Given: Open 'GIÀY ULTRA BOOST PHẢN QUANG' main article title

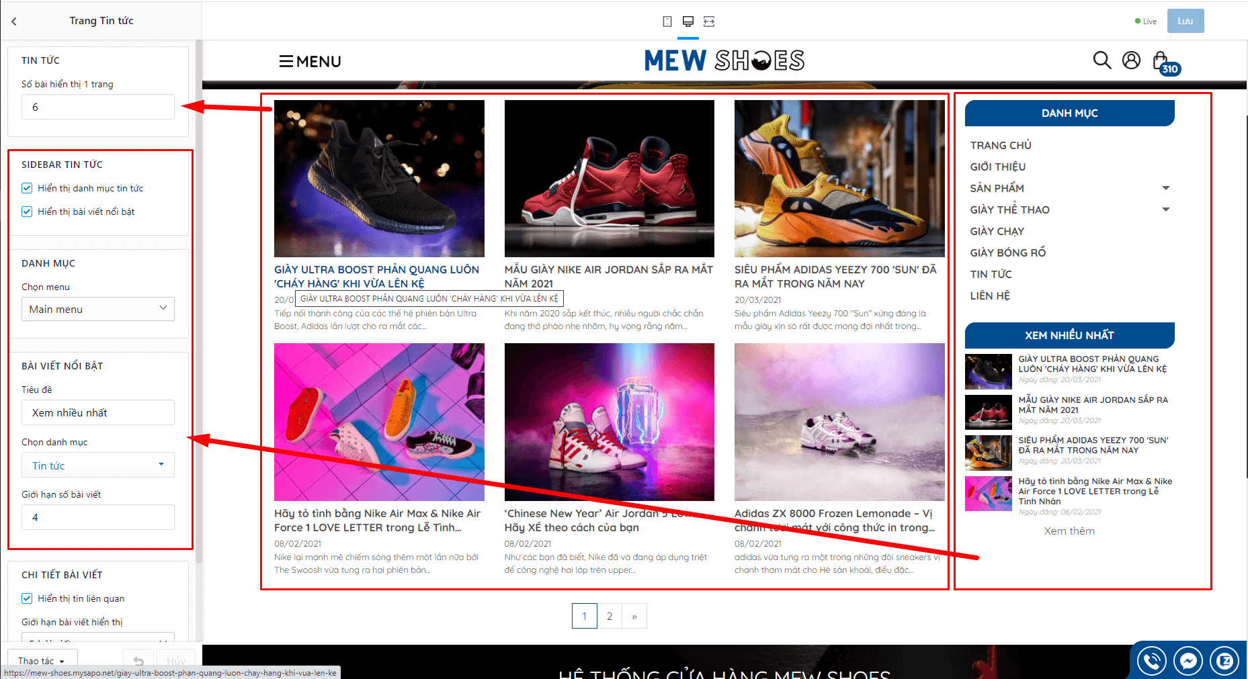Looking at the screenshot, I should [377, 277].
